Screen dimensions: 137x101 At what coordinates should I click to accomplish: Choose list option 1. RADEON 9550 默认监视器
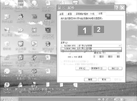(x=91, y=48)
